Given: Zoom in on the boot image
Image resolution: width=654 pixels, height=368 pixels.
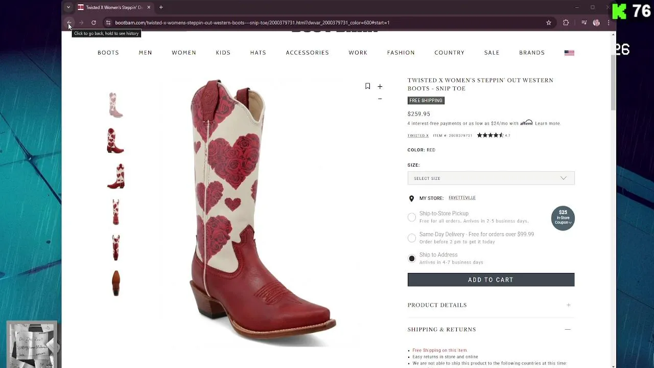Looking at the screenshot, I should [380, 87].
